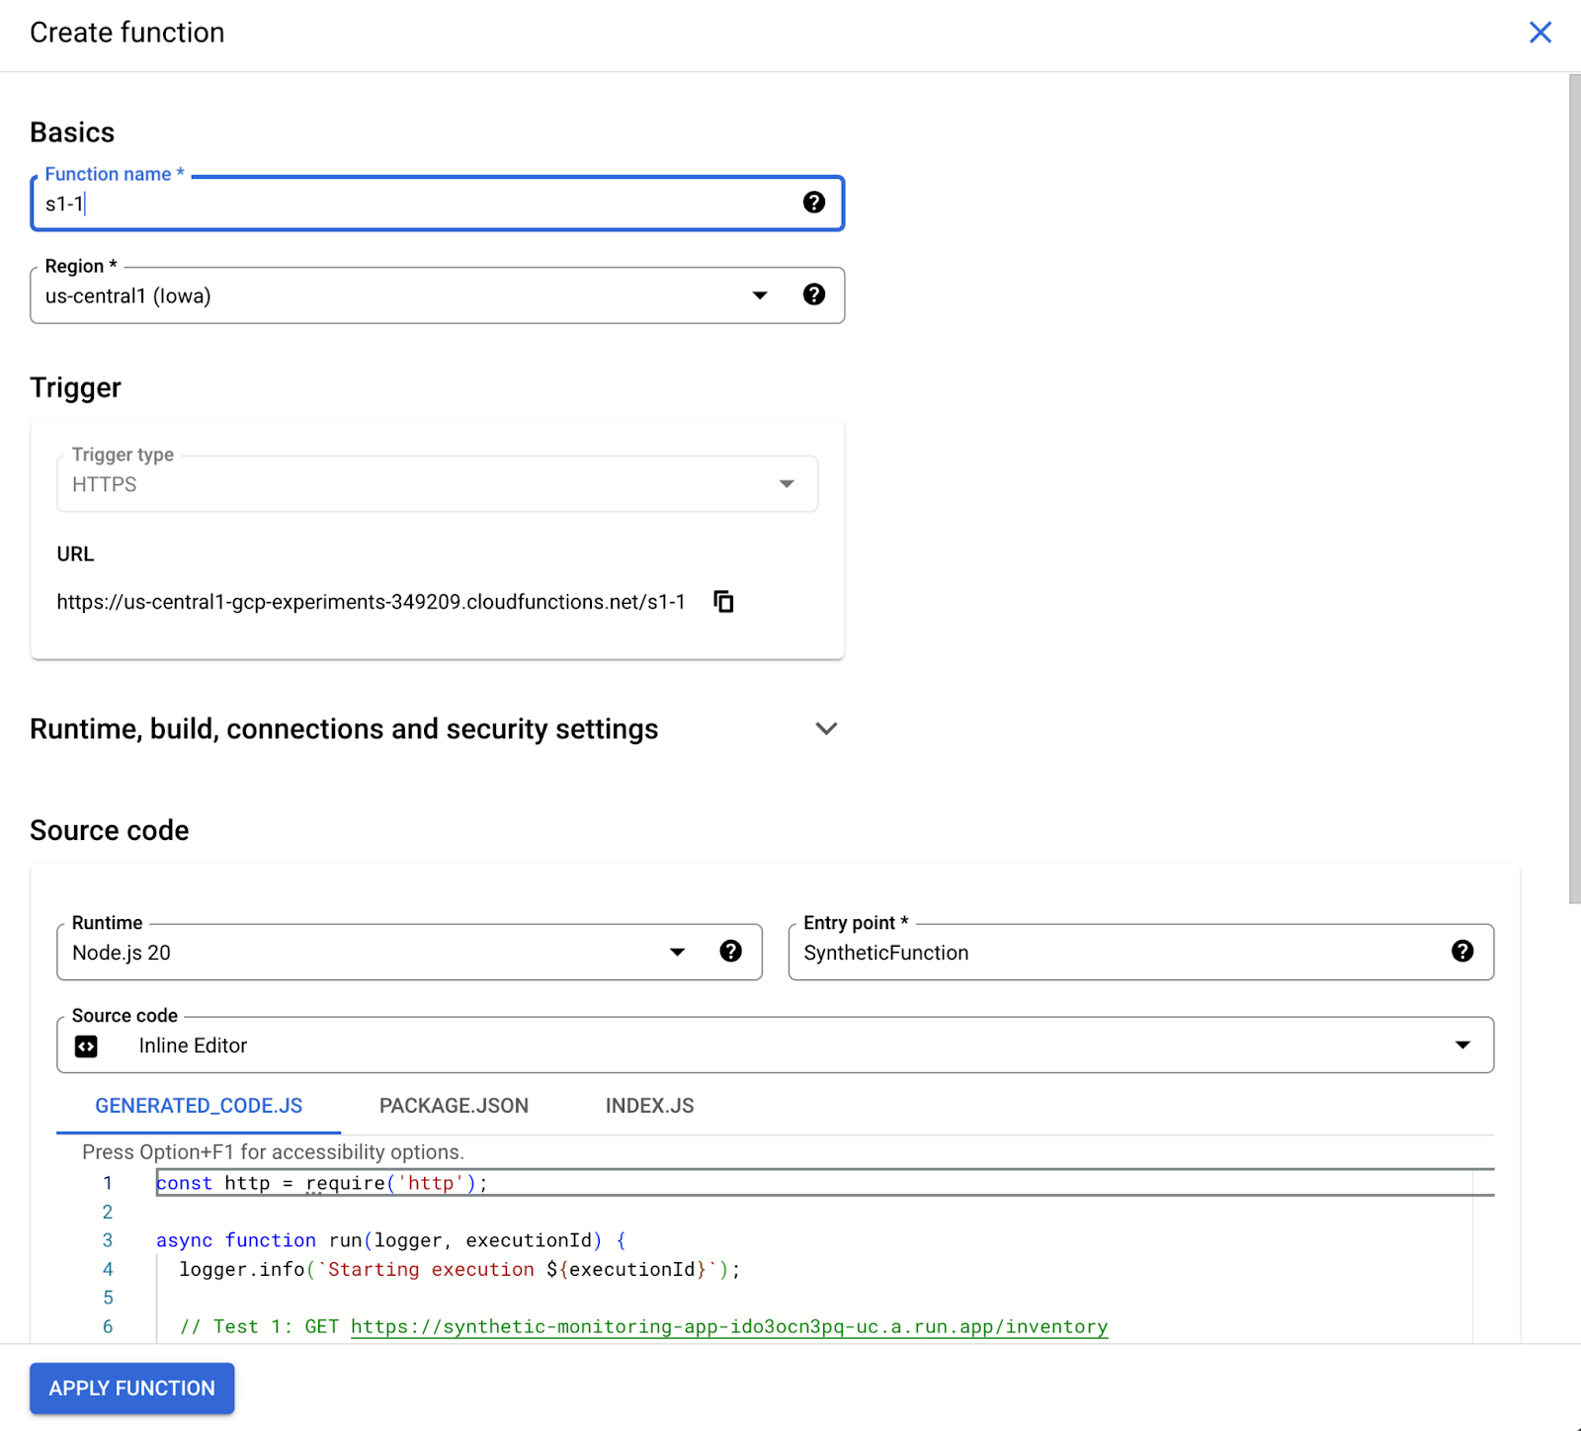1581x1431 pixels.
Task: Open the Source code Inline Editor dropdown
Action: 1461,1046
